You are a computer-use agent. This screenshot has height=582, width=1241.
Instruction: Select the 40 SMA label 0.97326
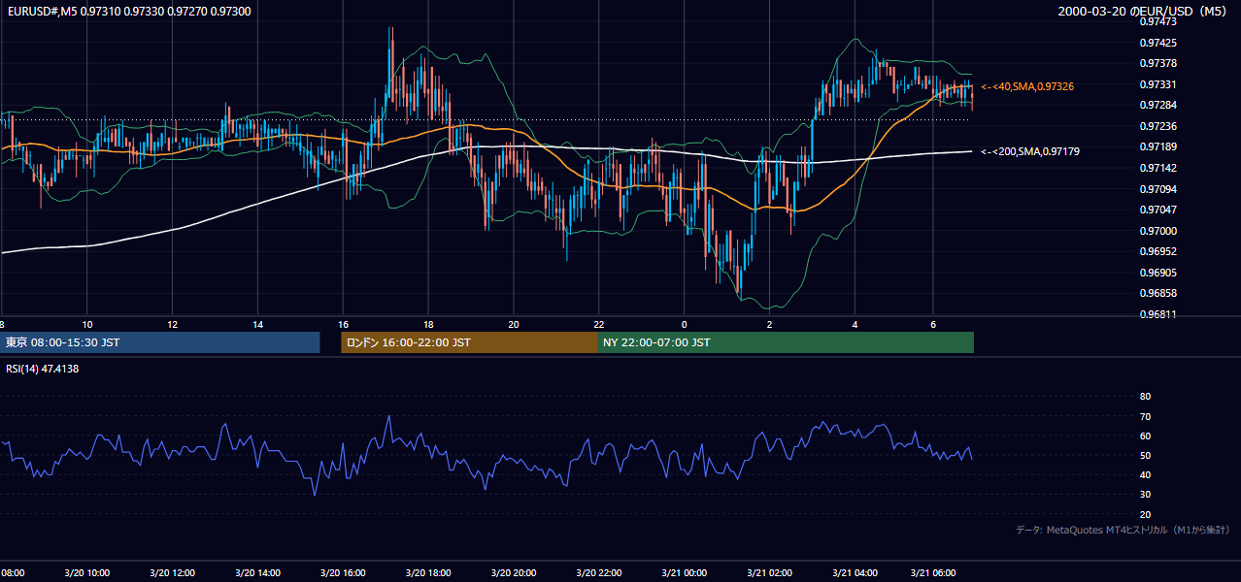click(x=1027, y=87)
